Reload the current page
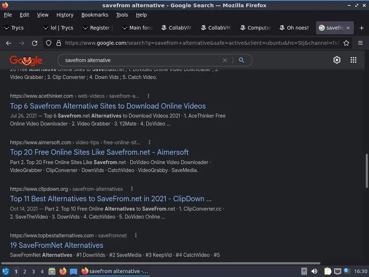The height and width of the screenshot is (277, 369). (x=35, y=43)
